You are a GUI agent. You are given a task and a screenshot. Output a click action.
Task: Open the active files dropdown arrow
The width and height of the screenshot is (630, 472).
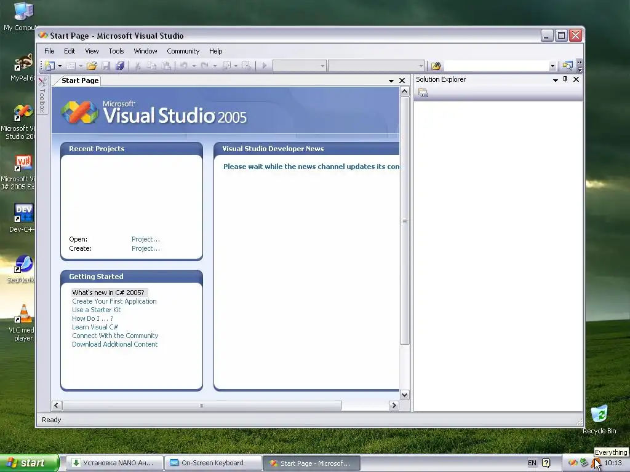[x=391, y=81]
